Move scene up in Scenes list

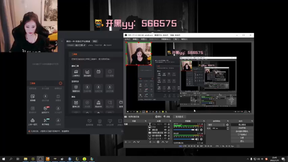click(x=134, y=142)
